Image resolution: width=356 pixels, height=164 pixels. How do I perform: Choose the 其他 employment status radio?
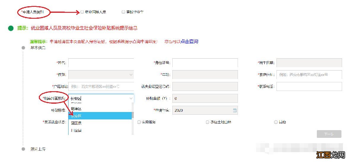coord(276,122)
